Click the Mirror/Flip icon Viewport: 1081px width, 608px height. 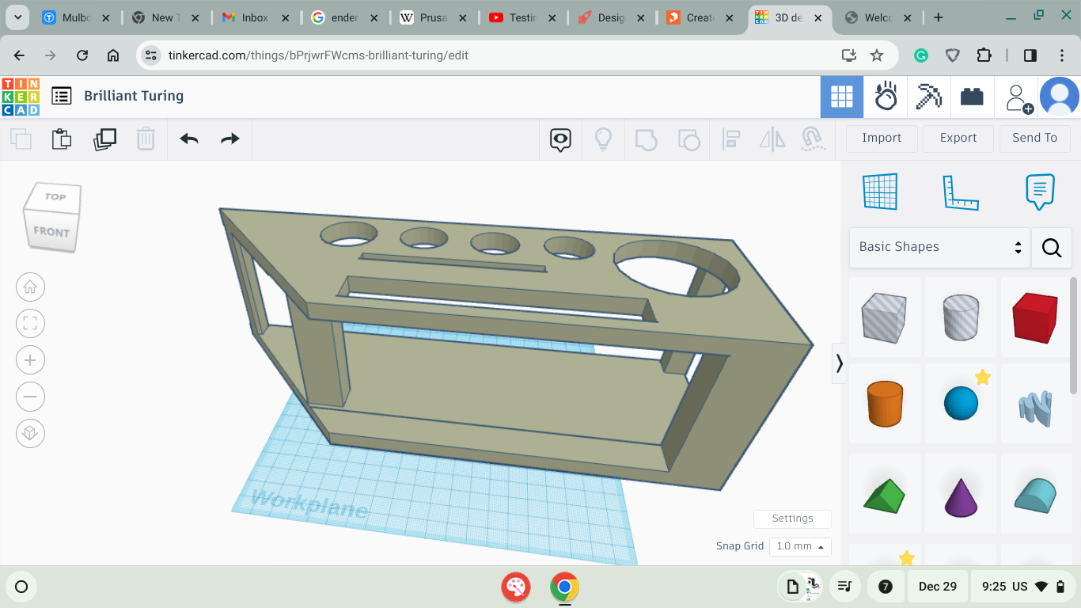point(772,139)
